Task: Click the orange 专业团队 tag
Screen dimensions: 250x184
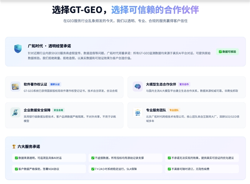Action: (174, 110)
